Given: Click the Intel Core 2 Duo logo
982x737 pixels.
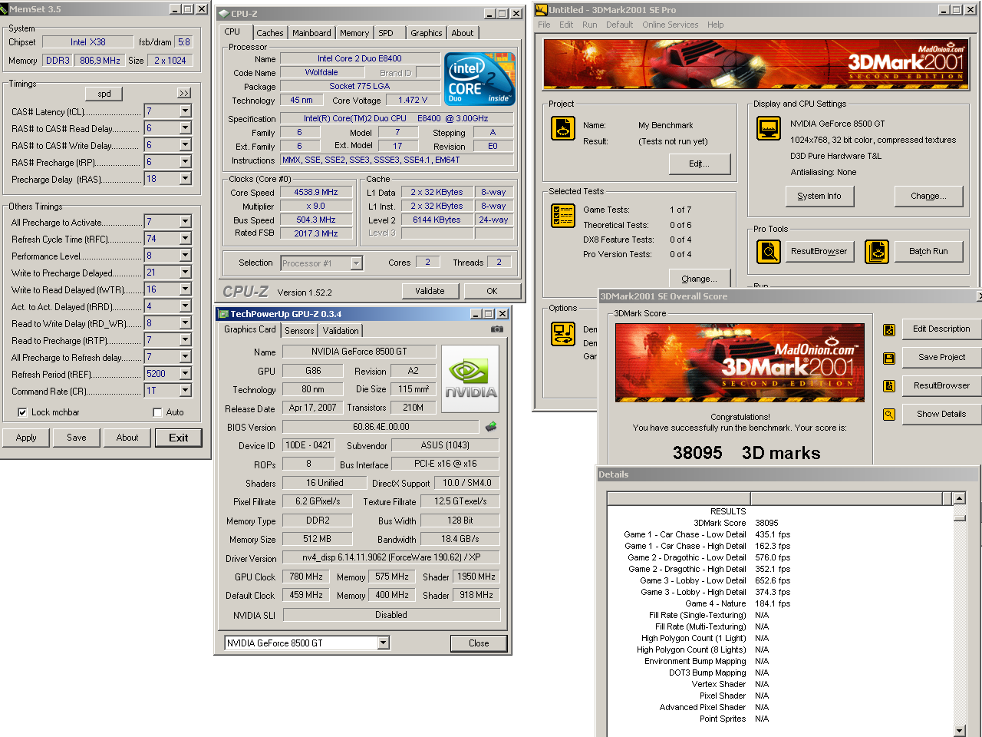Looking at the screenshot, I should 480,79.
